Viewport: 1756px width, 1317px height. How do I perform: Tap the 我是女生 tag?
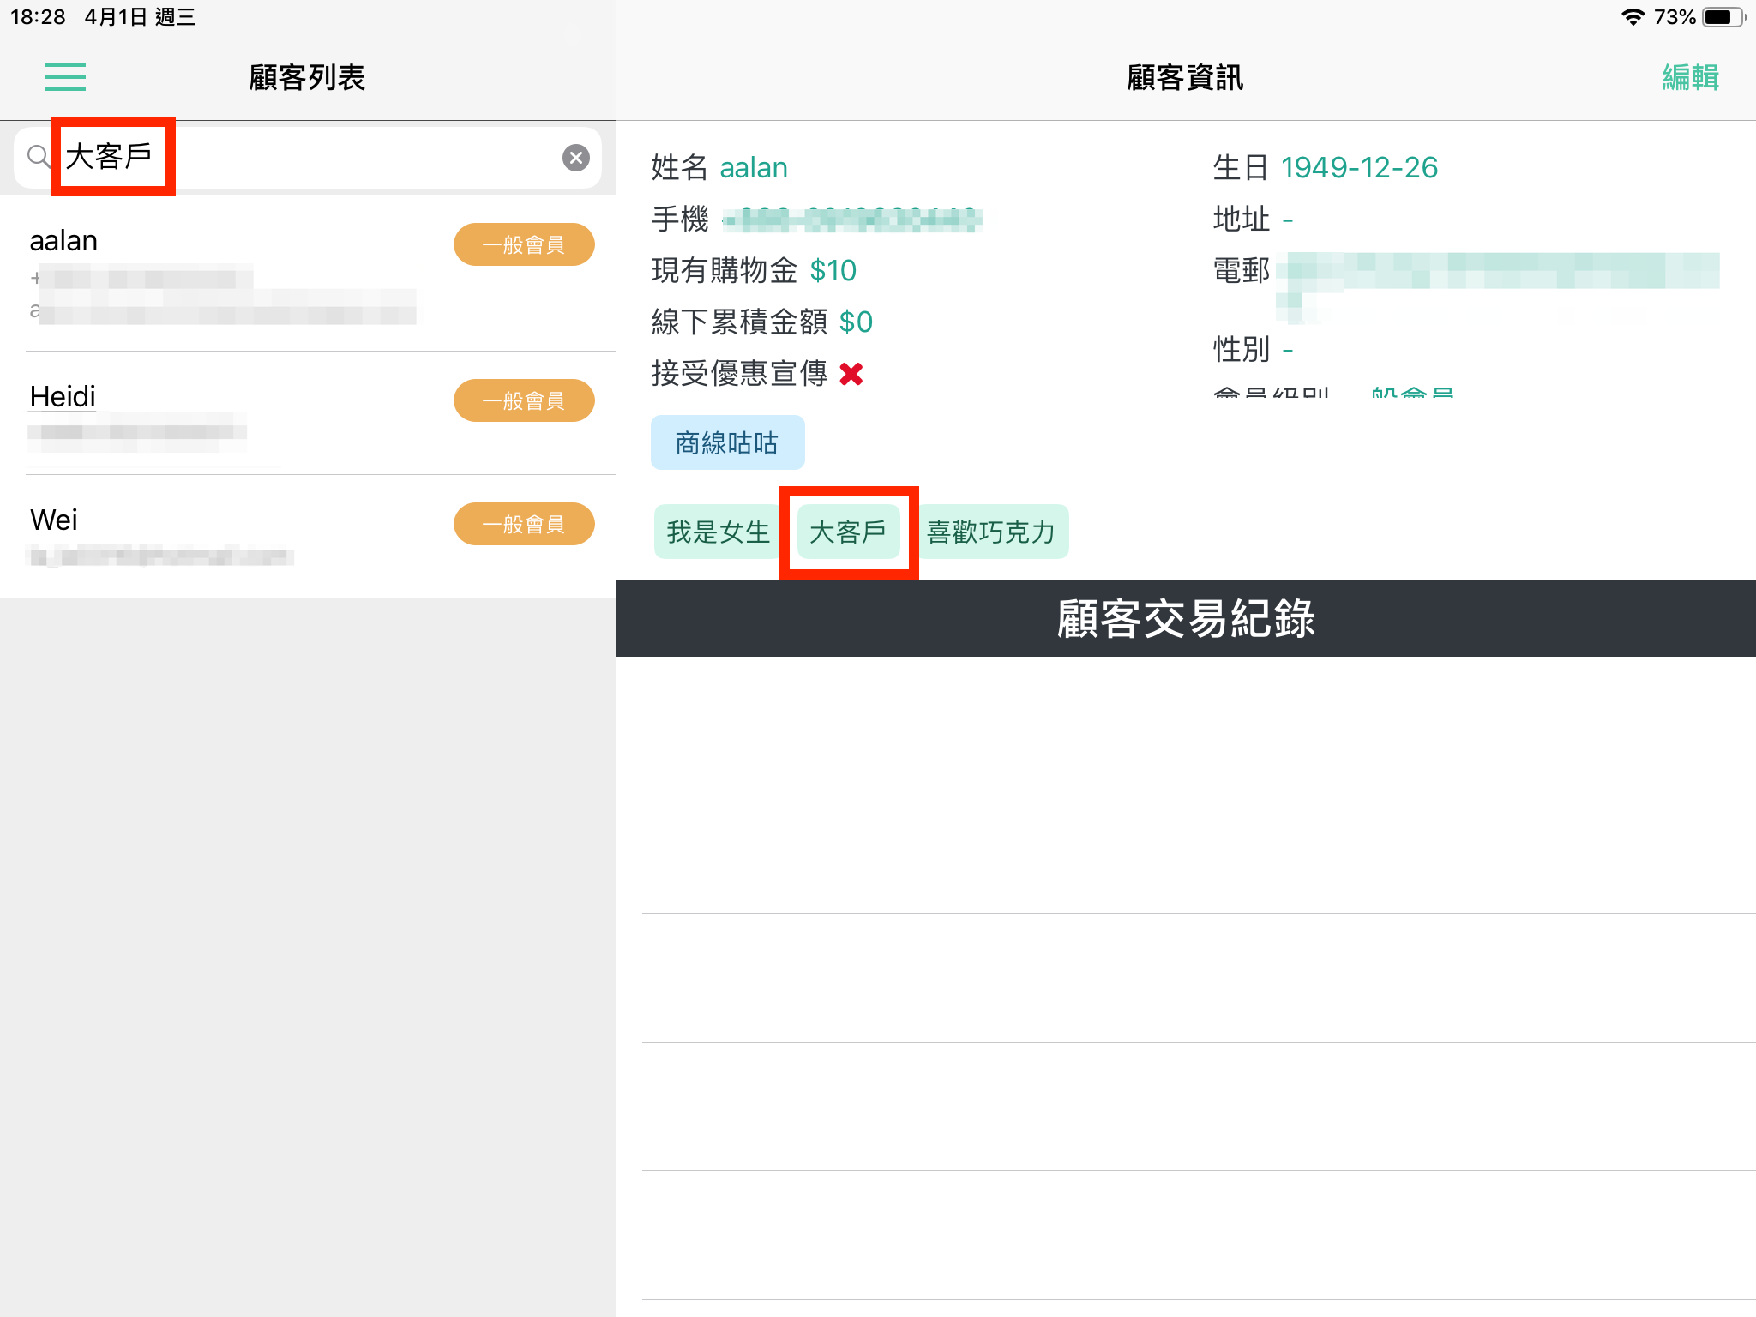point(719,532)
